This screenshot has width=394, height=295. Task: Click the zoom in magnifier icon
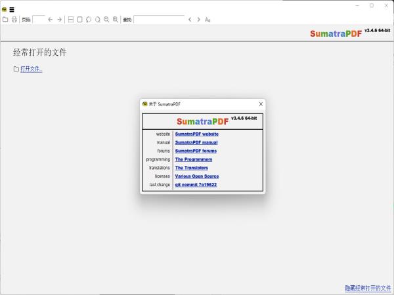point(116,19)
